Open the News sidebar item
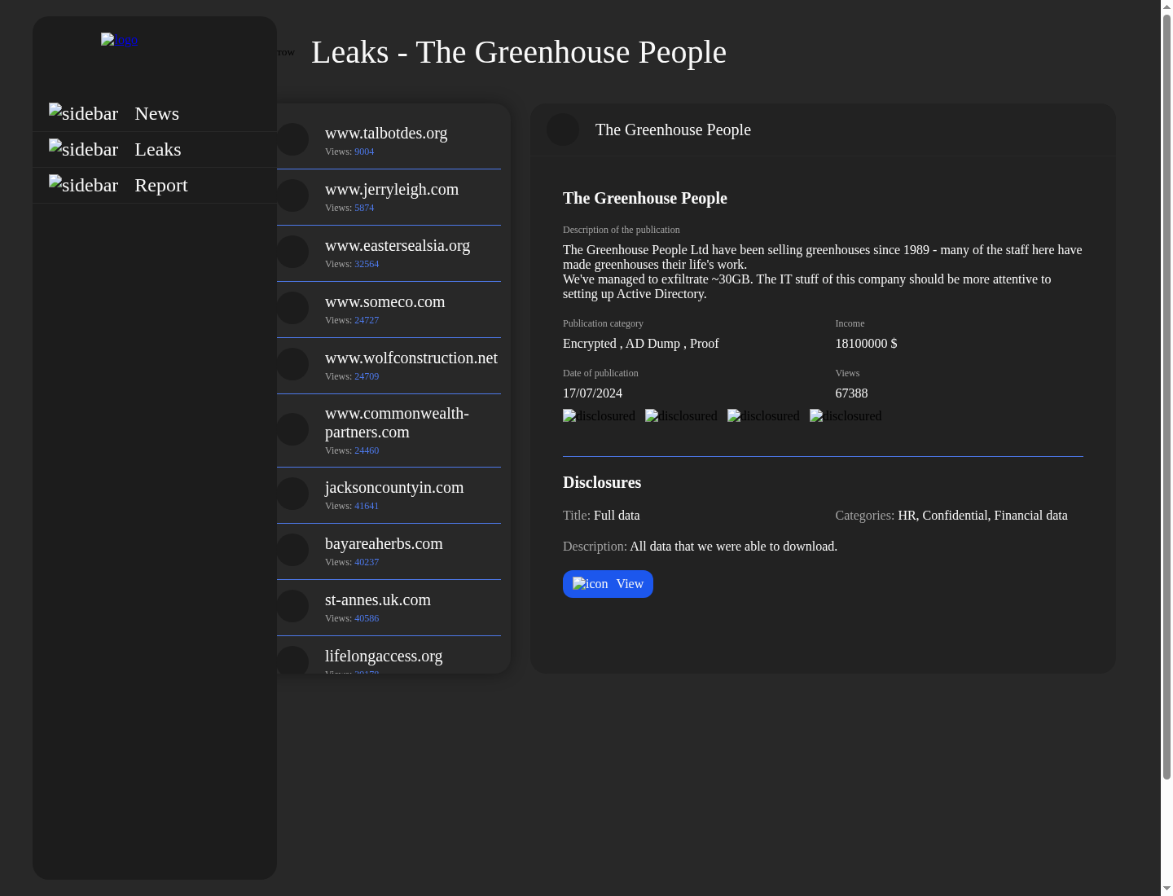This screenshot has height=896, width=1173. tap(155, 114)
